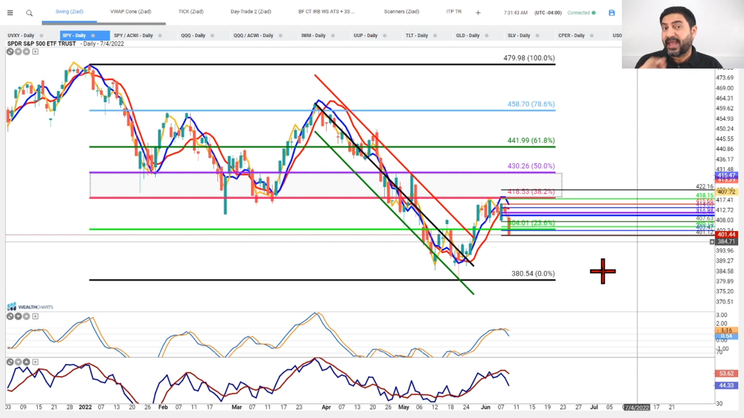
Task: Hide the bottom indicator panel
Action: pyautogui.click(x=10, y=362)
